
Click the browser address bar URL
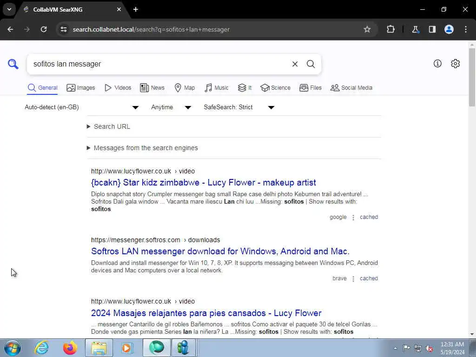[151, 29]
